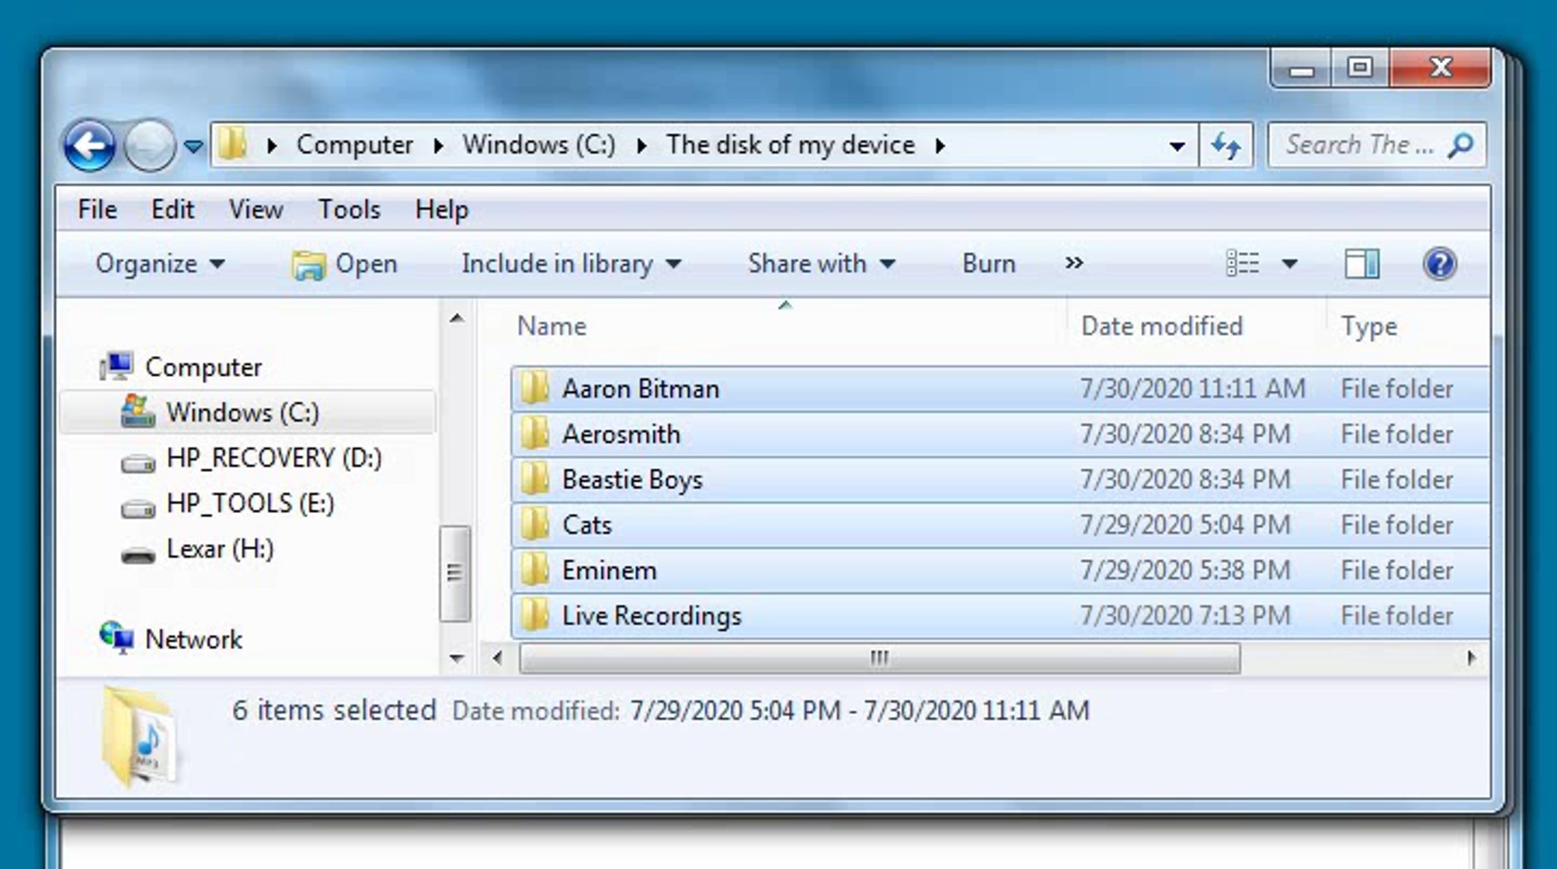Click the music folder thumbnail in details pane
The height and width of the screenshot is (869, 1557).
pyautogui.click(x=139, y=736)
